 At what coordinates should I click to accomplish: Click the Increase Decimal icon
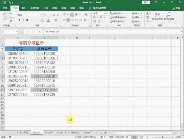click(x=95, y=21)
